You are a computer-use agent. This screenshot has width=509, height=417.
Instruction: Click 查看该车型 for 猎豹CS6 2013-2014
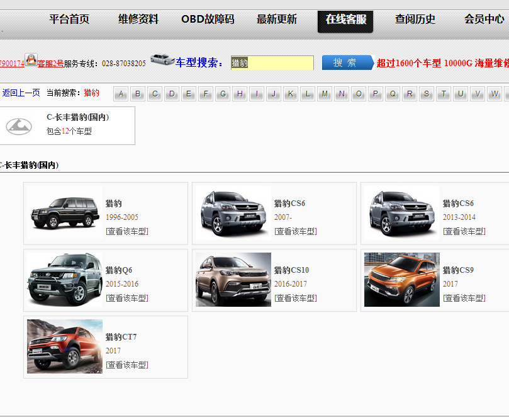(464, 231)
